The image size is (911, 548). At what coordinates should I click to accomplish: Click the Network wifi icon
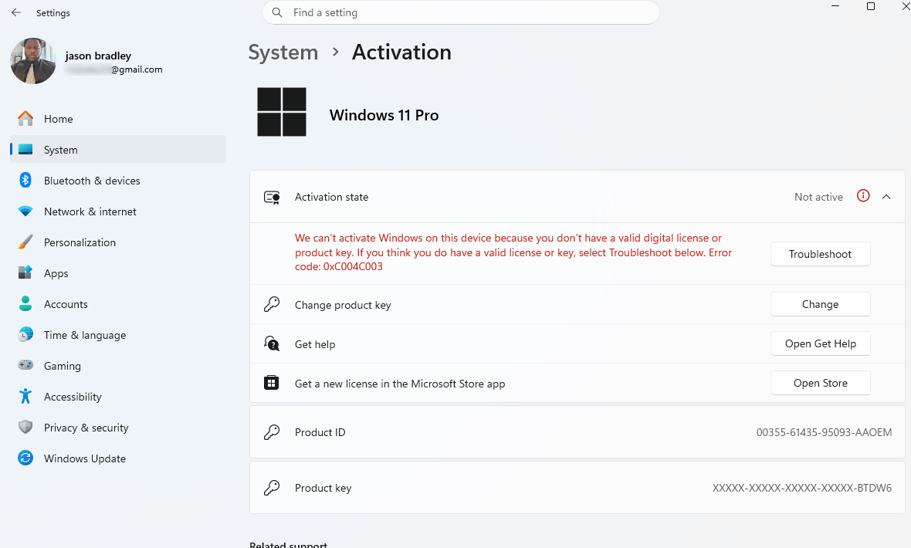pyautogui.click(x=25, y=211)
